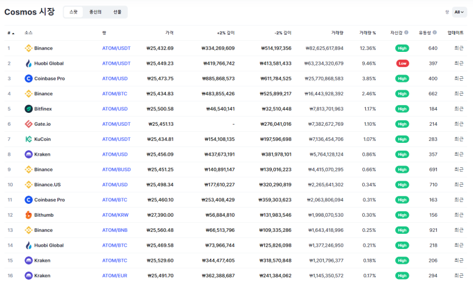The width and height of the screenshot is (473, 282).
Task: Open ATOM/USD pair on Kraken row 8
Action: click(x=114, y=154)
